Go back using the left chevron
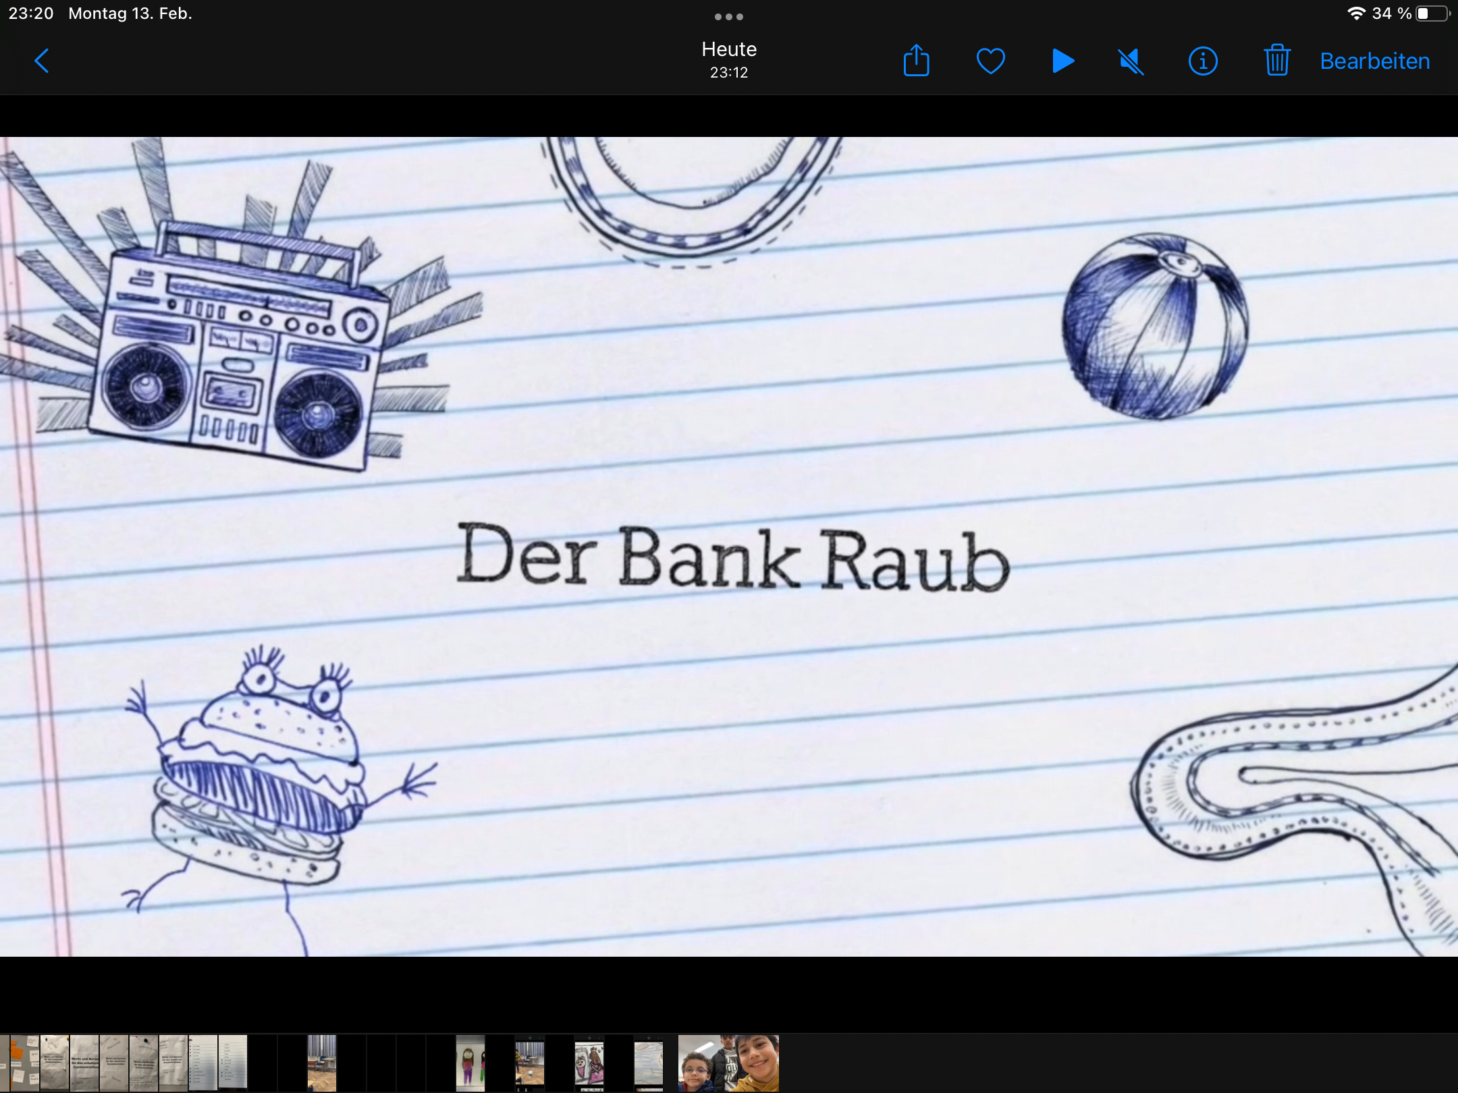Image resolution: width=1458 pixels, height=1093 pixels. 42,61
